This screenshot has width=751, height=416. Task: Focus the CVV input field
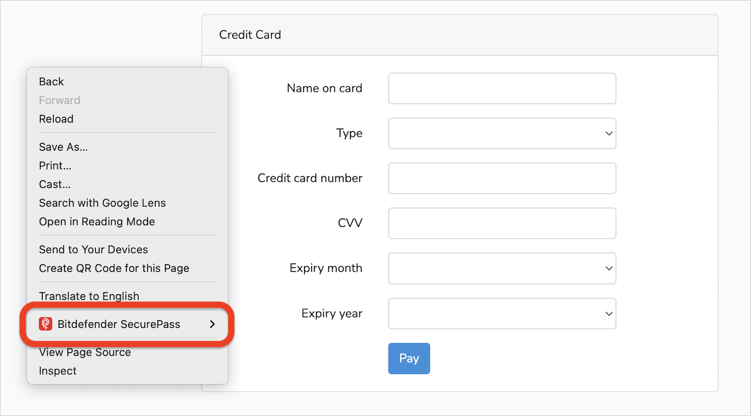pos(502,224)
